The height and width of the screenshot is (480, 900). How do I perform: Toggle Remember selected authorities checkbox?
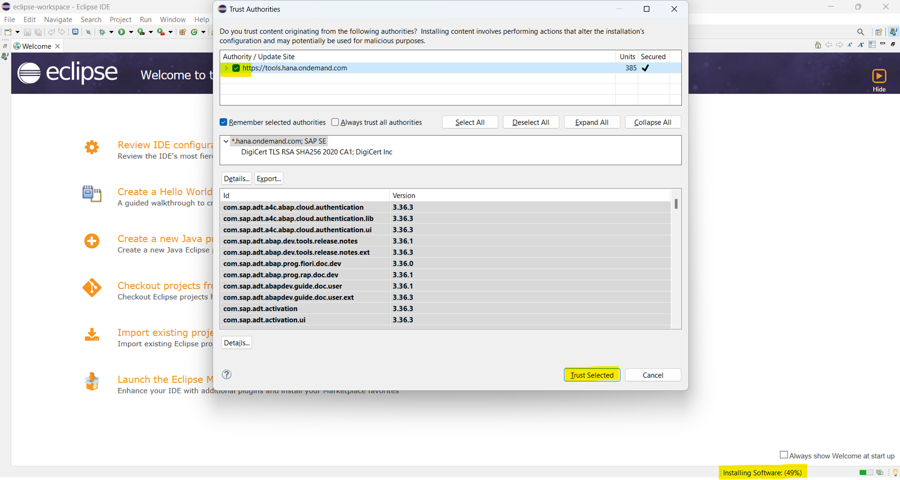coord(223,122)
